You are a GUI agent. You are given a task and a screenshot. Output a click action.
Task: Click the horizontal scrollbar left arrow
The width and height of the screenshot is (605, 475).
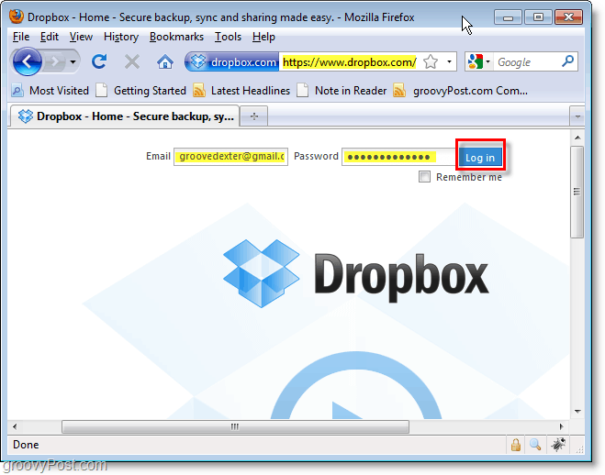[x=15, y=426]
